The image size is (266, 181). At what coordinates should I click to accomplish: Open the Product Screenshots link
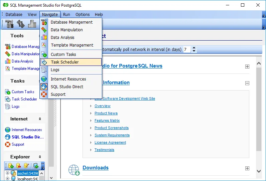112,128
